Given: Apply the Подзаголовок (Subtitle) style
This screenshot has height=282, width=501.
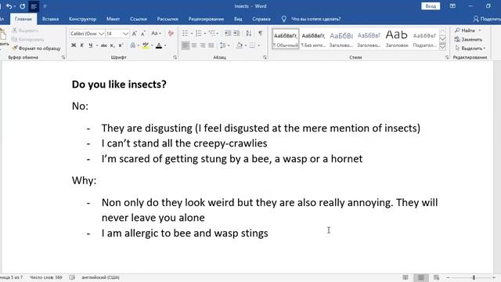Looking at the screenshot, I should point(424,39).
